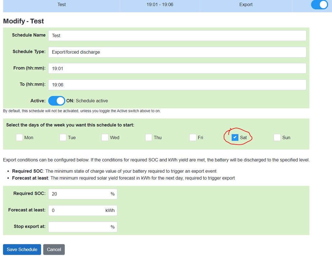
Task: Click the Schedule Name input field
Action: [177, 36]
